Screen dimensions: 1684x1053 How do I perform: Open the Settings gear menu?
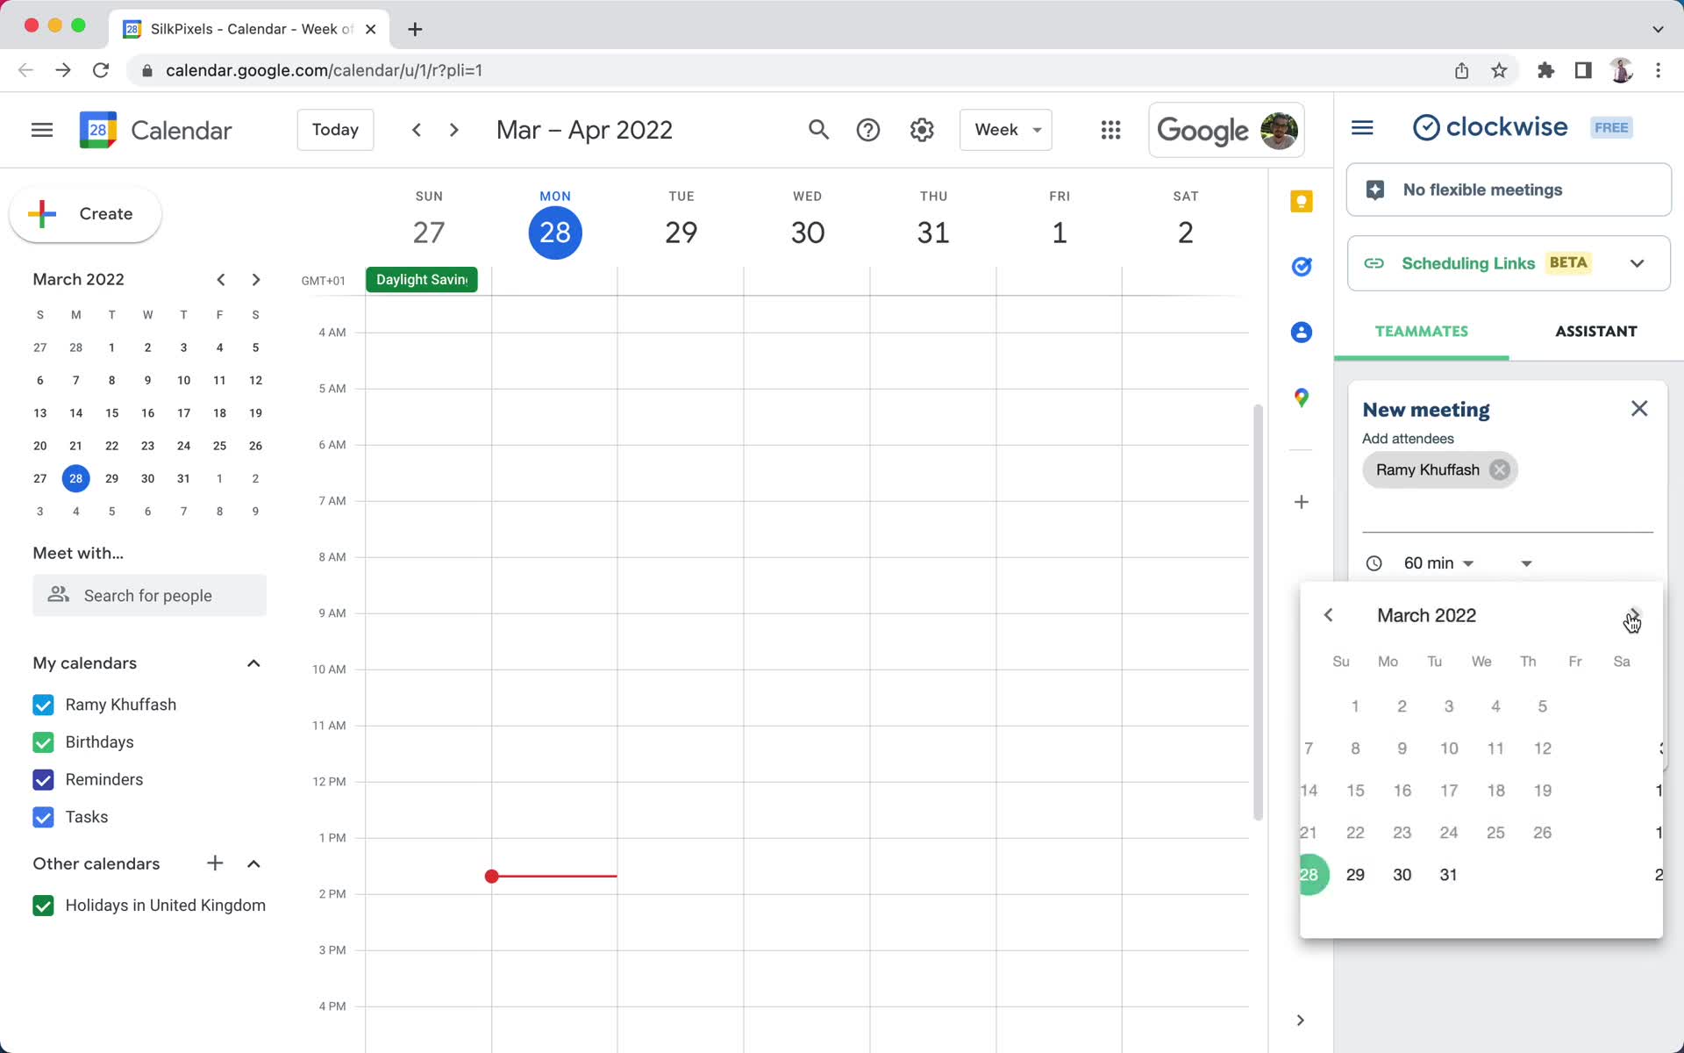(x=921, y=130)
